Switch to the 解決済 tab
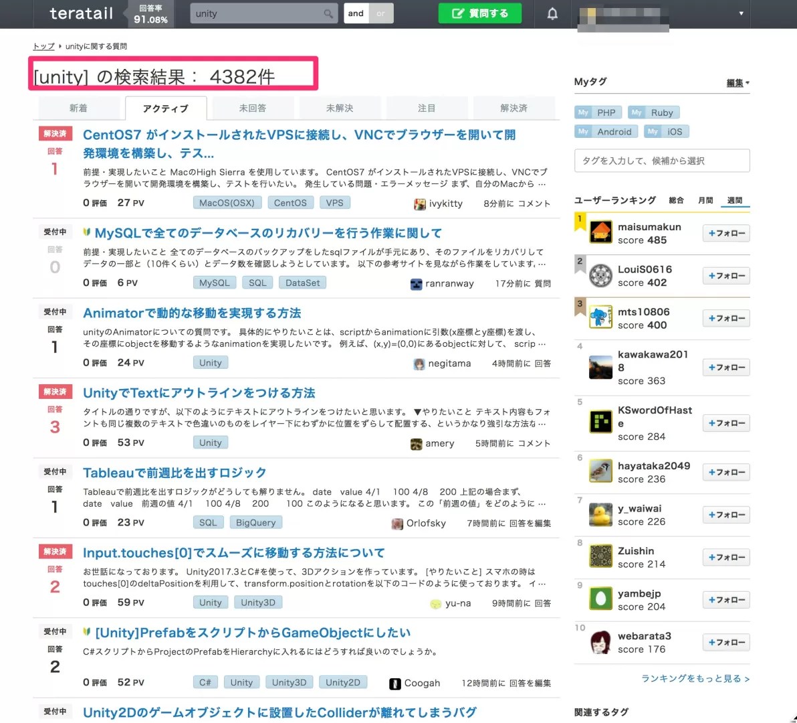This screenshot has width=797, height=723. pos(514,108)
